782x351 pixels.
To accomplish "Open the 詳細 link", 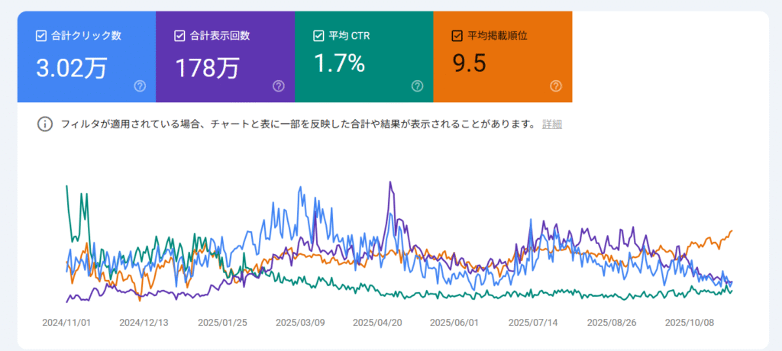I will coord(552,124).
